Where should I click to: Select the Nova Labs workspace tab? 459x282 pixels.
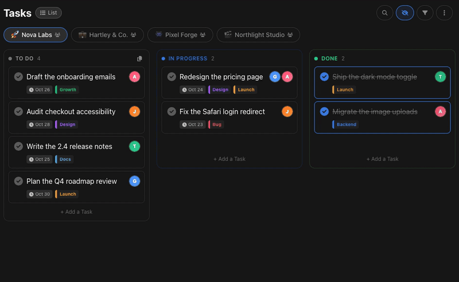point(36,35)
